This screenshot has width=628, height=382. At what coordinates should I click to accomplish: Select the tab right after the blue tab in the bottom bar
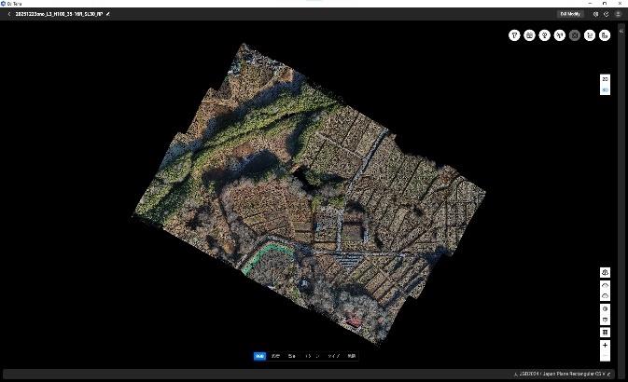[275, 356]
